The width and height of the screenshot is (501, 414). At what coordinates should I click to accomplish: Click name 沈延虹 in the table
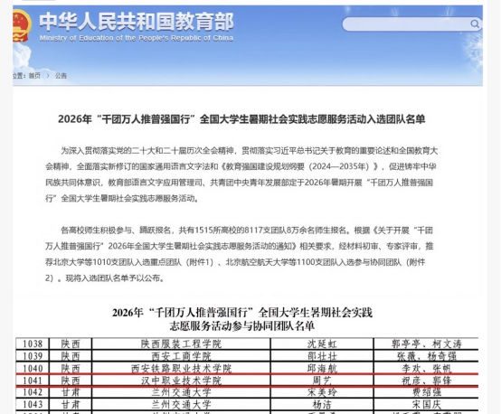[322, 344]
